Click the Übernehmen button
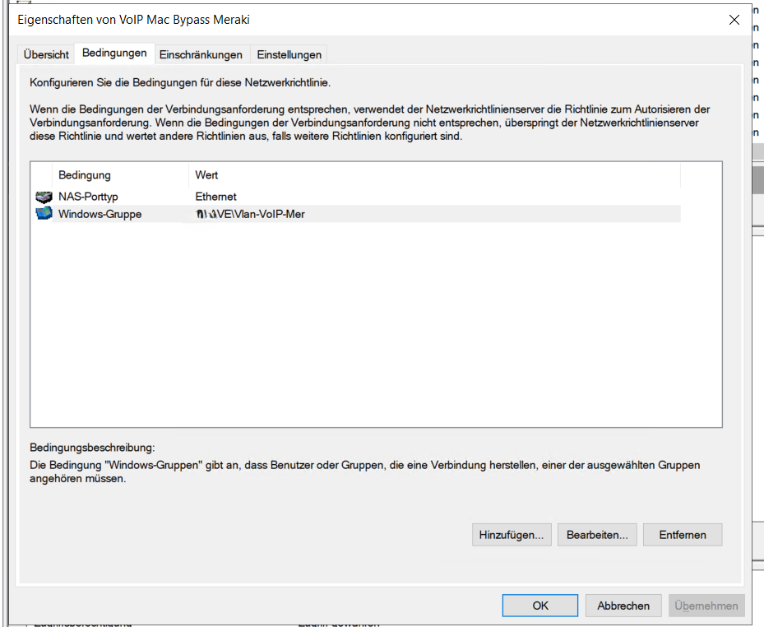Viewport: 764px width, 627px height. tap(706, 606)
